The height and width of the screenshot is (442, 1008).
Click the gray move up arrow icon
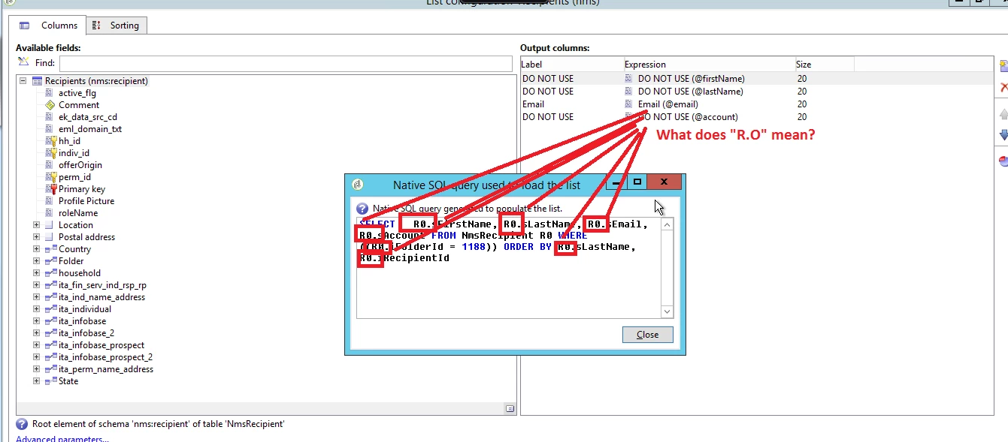(1003, 115)
